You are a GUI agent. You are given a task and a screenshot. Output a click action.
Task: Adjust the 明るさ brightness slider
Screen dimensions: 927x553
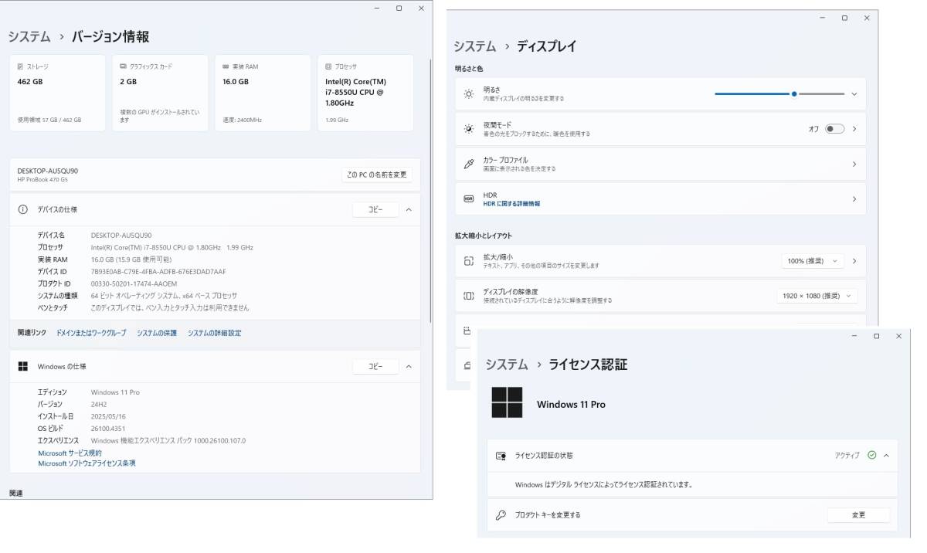pyautogui.click(x=779, y=93)
